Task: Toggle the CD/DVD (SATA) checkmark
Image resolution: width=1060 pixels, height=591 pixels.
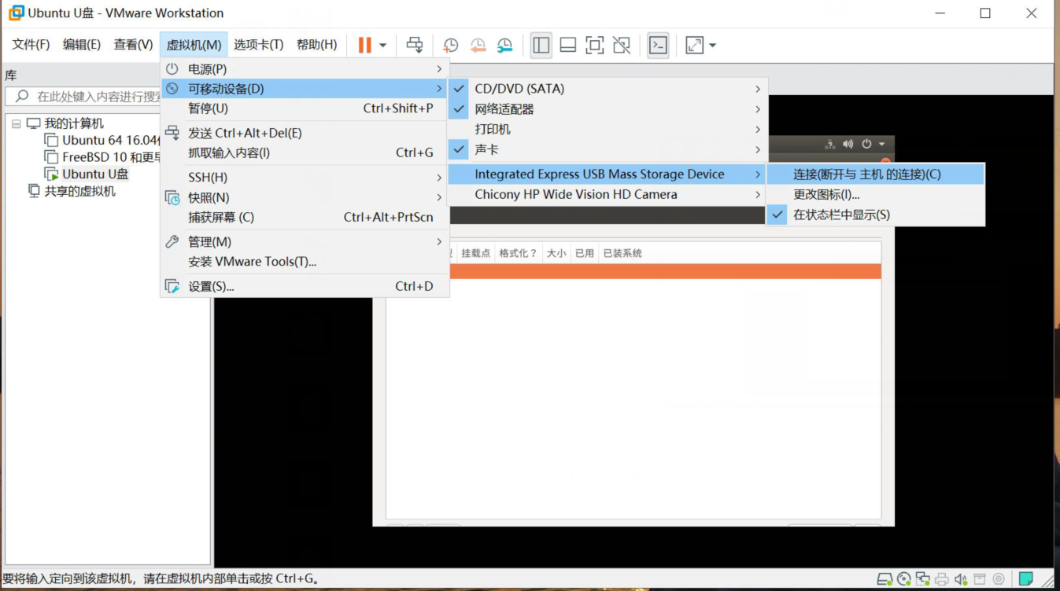Action: coord(460,89)
